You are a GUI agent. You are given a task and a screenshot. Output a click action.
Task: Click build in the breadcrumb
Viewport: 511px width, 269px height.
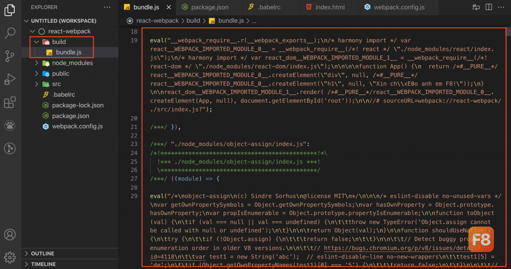[x=193, y=21]
